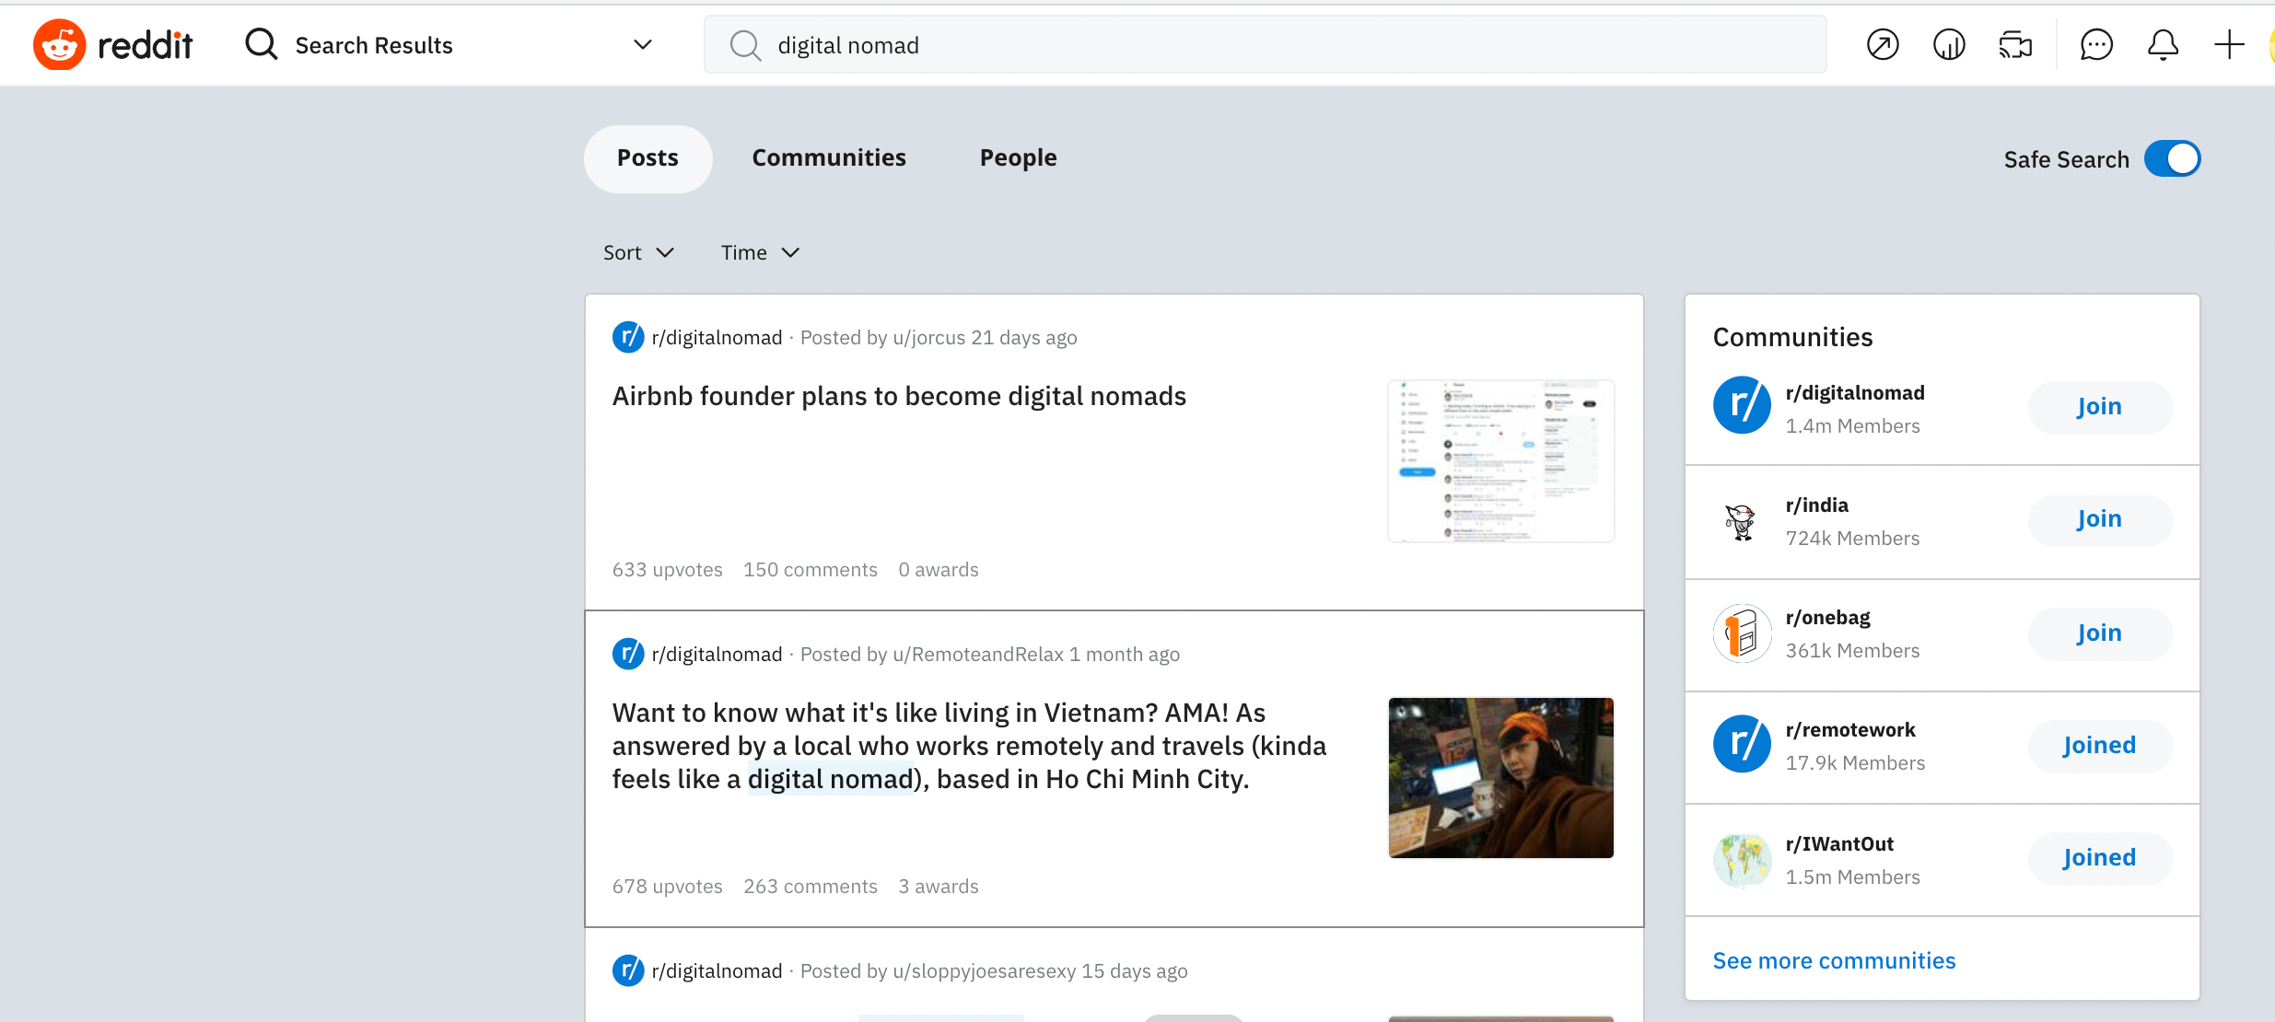Open the Popular feed icon
This screenshot has height=1022, width=2275.
[1882, 43]
